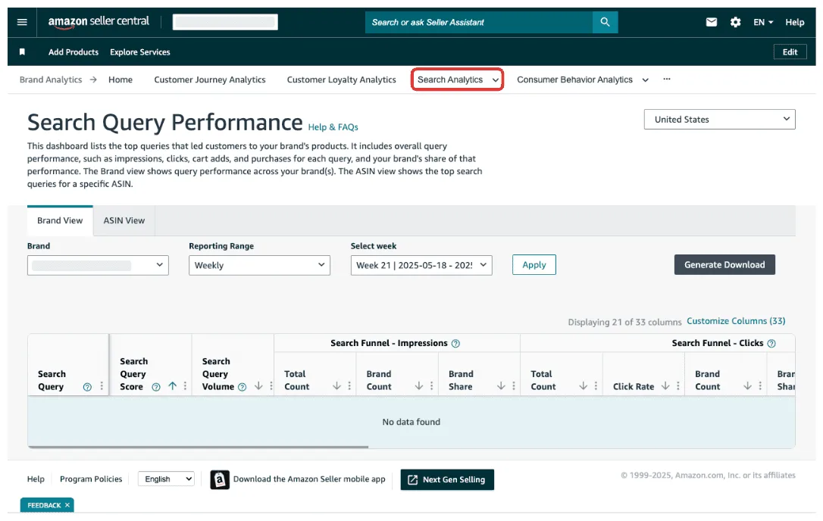823x521 pixels.
Task: Click help icon for Search Funnel - Impressions
Action: 455,344
